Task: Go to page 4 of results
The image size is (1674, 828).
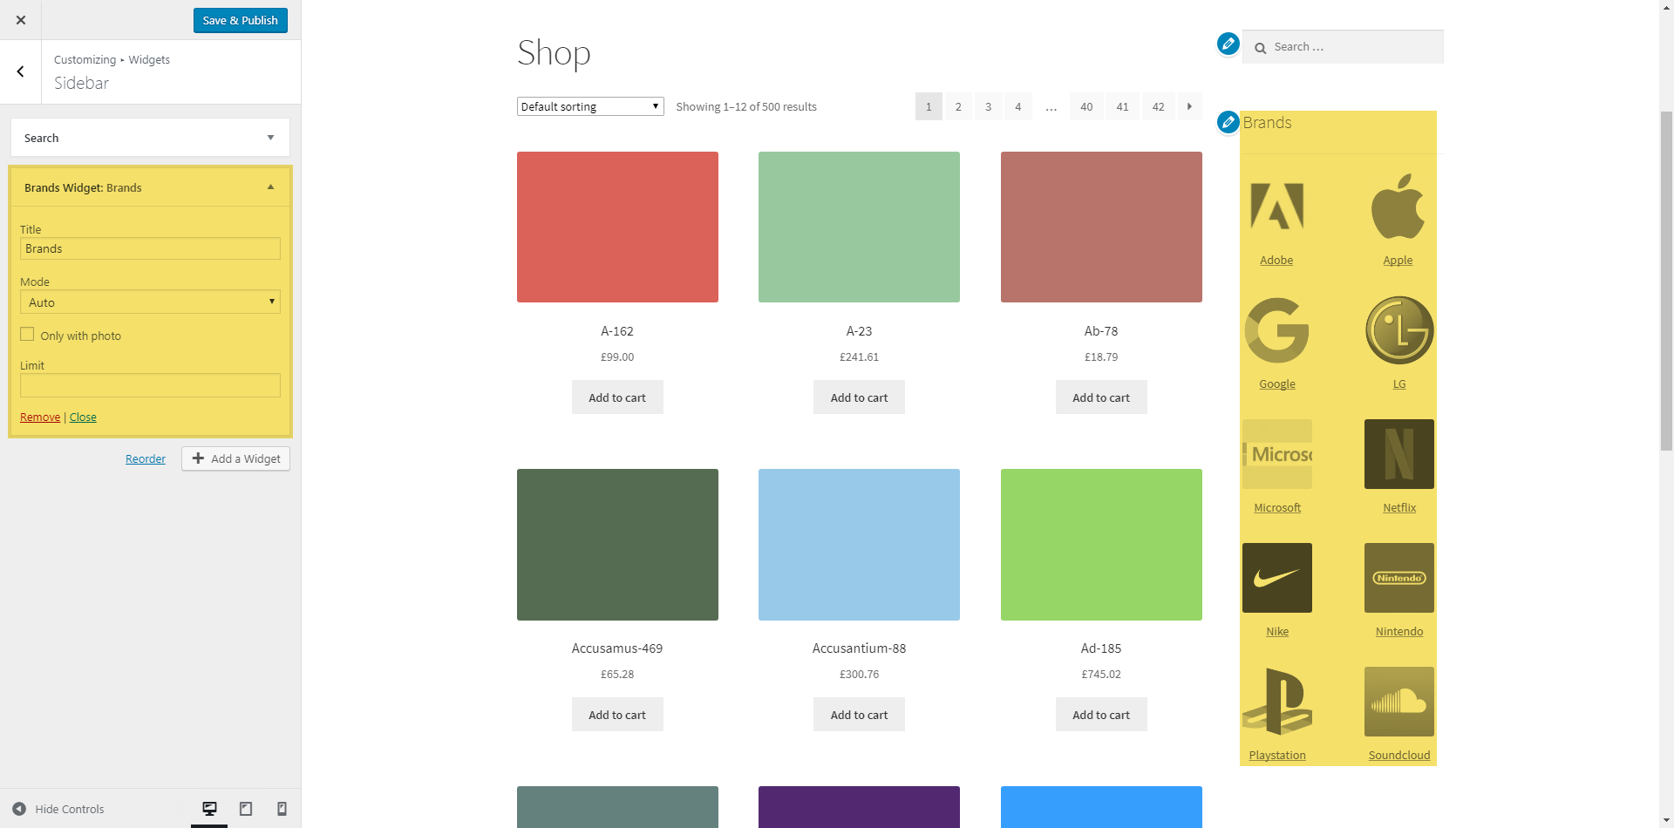Action: pos(1017,106)
